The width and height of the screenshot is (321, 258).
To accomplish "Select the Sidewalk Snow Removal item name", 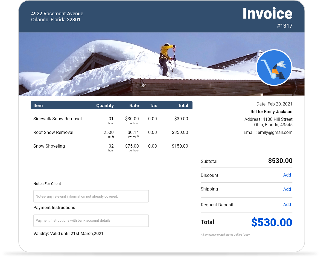I will pyautogui.click(x=57, y=119).
